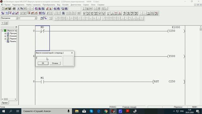This screenshot has width=202, height=114.
Task: Expand the Программа tree node
Action: click(x=5, y=33)
